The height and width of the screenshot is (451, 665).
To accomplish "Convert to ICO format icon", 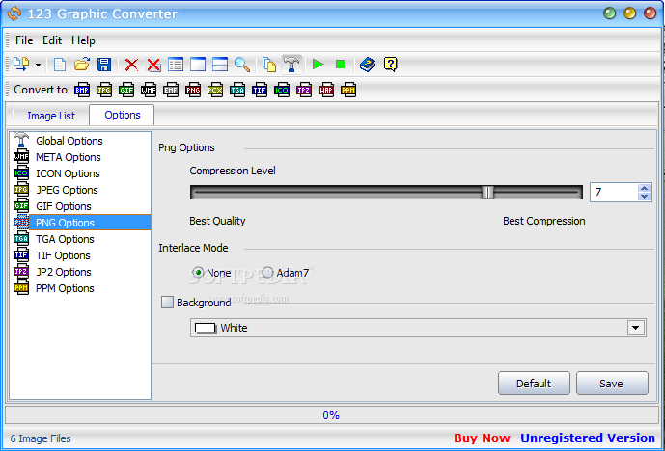I will 282,90.
